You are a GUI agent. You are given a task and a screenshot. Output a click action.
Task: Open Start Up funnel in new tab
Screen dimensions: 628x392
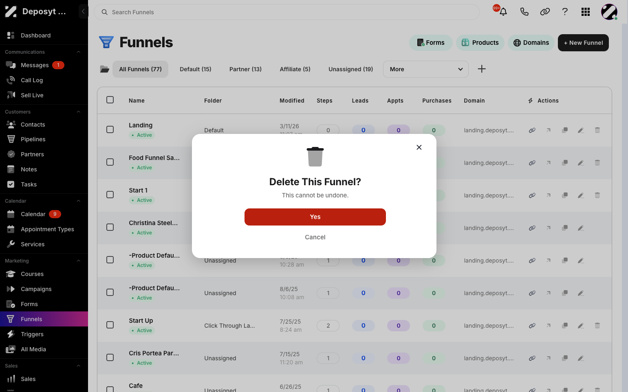(x=549, y=326)
